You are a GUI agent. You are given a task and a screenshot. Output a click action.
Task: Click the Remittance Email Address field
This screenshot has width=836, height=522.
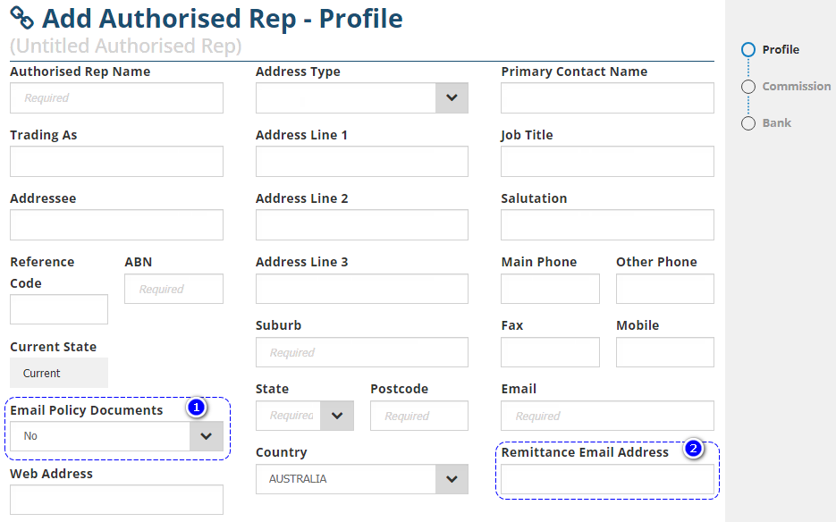(607, 480)
